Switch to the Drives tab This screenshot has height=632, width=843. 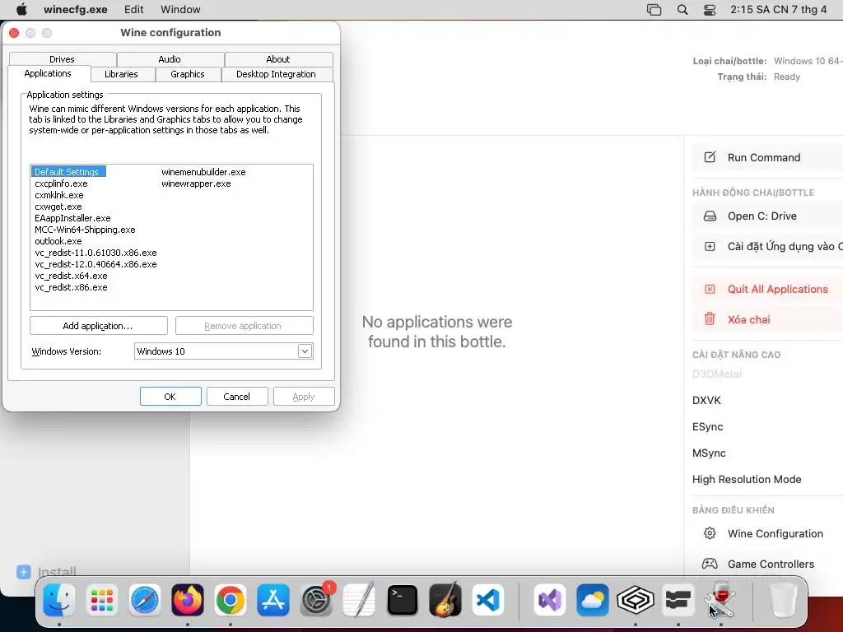coord(63,59)
